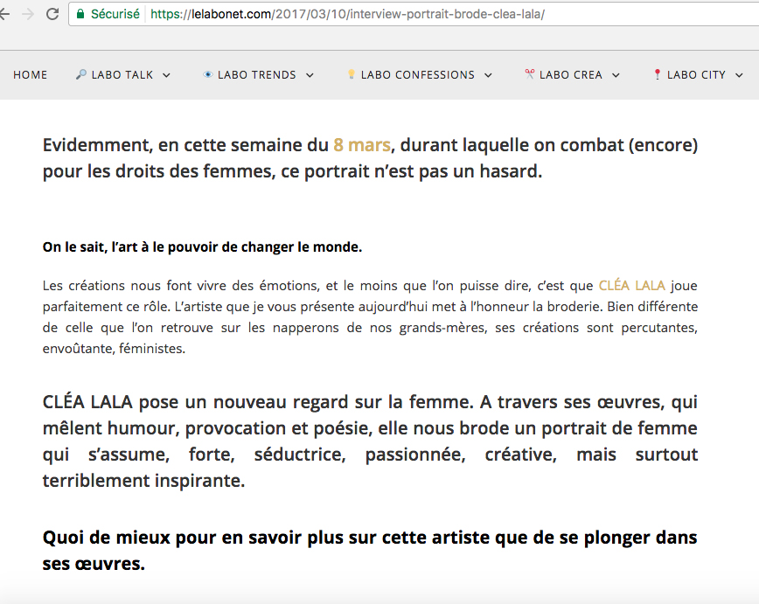Expand the LABO TRENDS dropdown chevron

point(310,75)
